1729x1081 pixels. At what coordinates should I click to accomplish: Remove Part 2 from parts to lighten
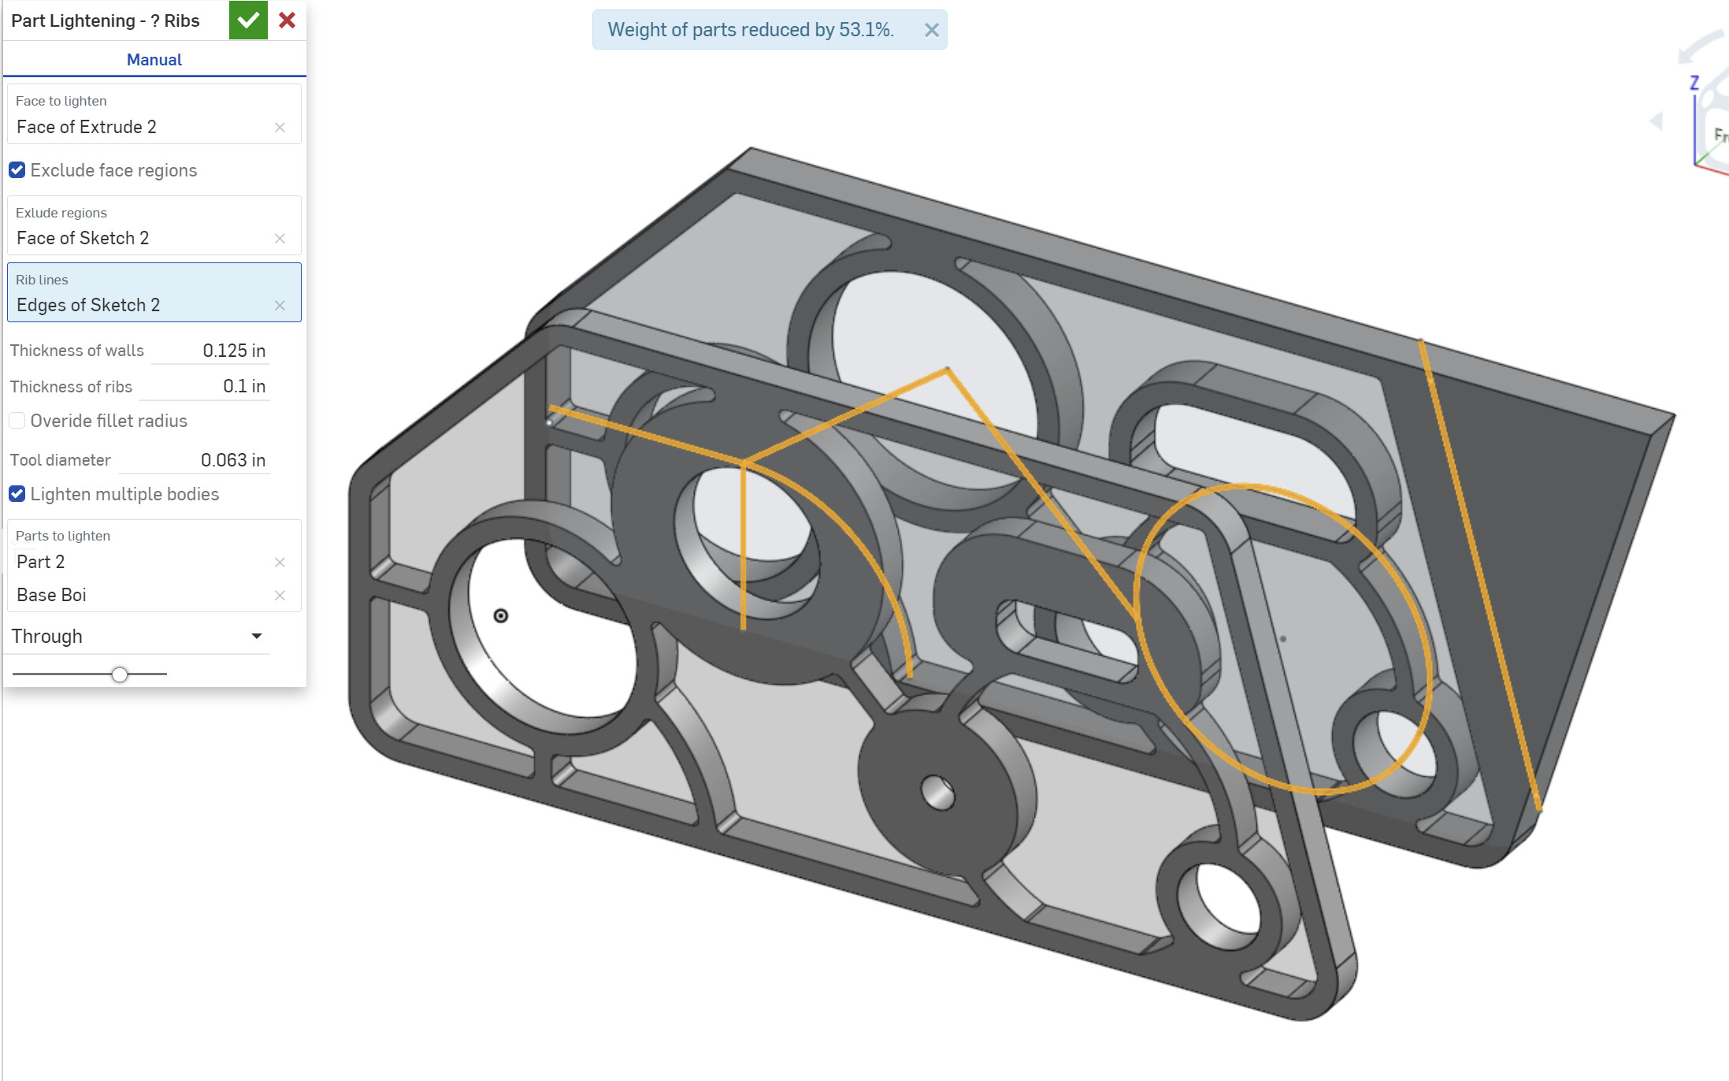point(280,563)
